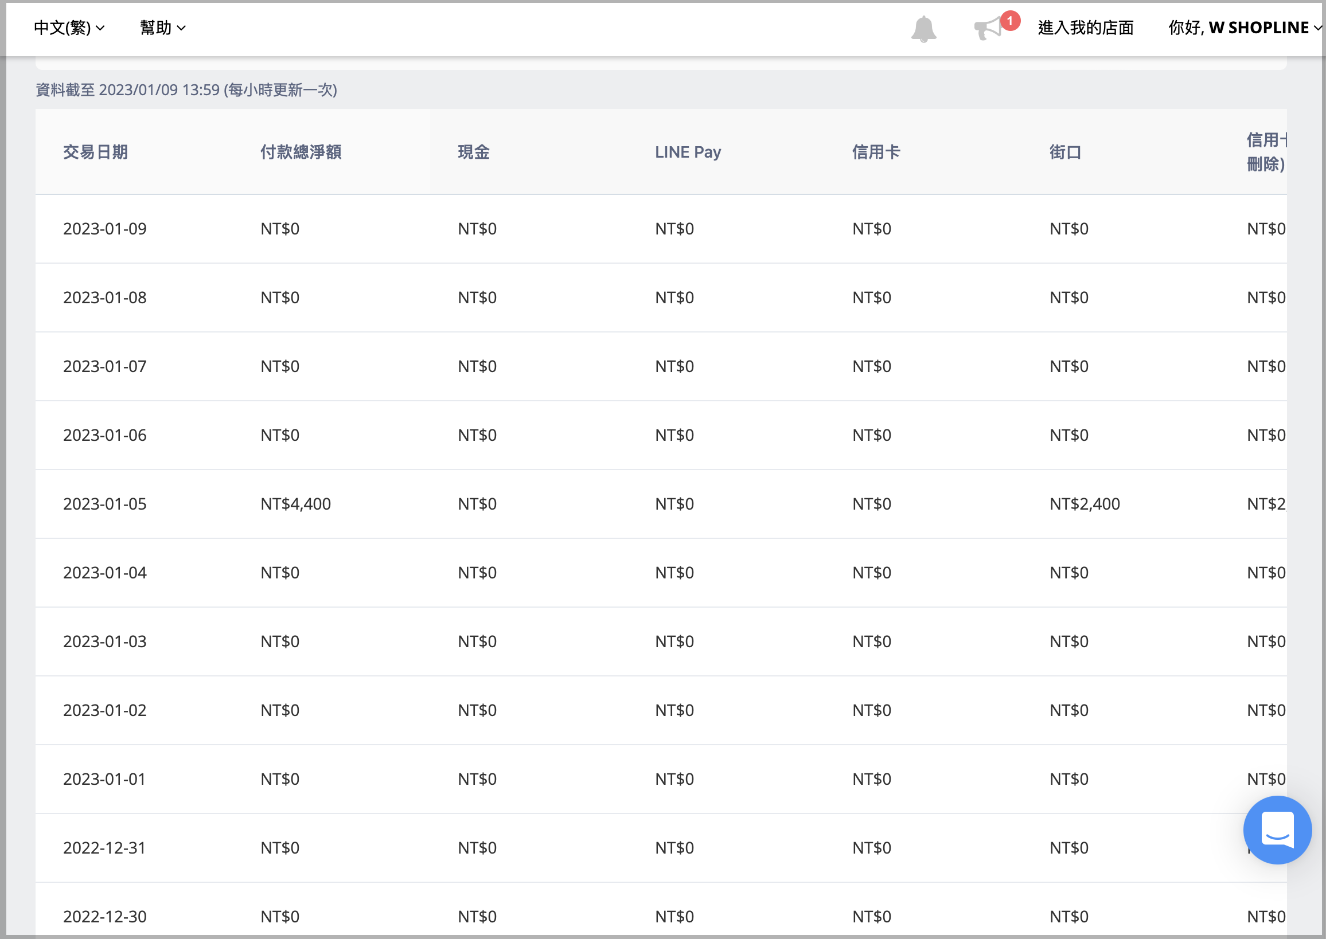Click the data update timestamp text
1326x939 pixels.
pos(186,90)
